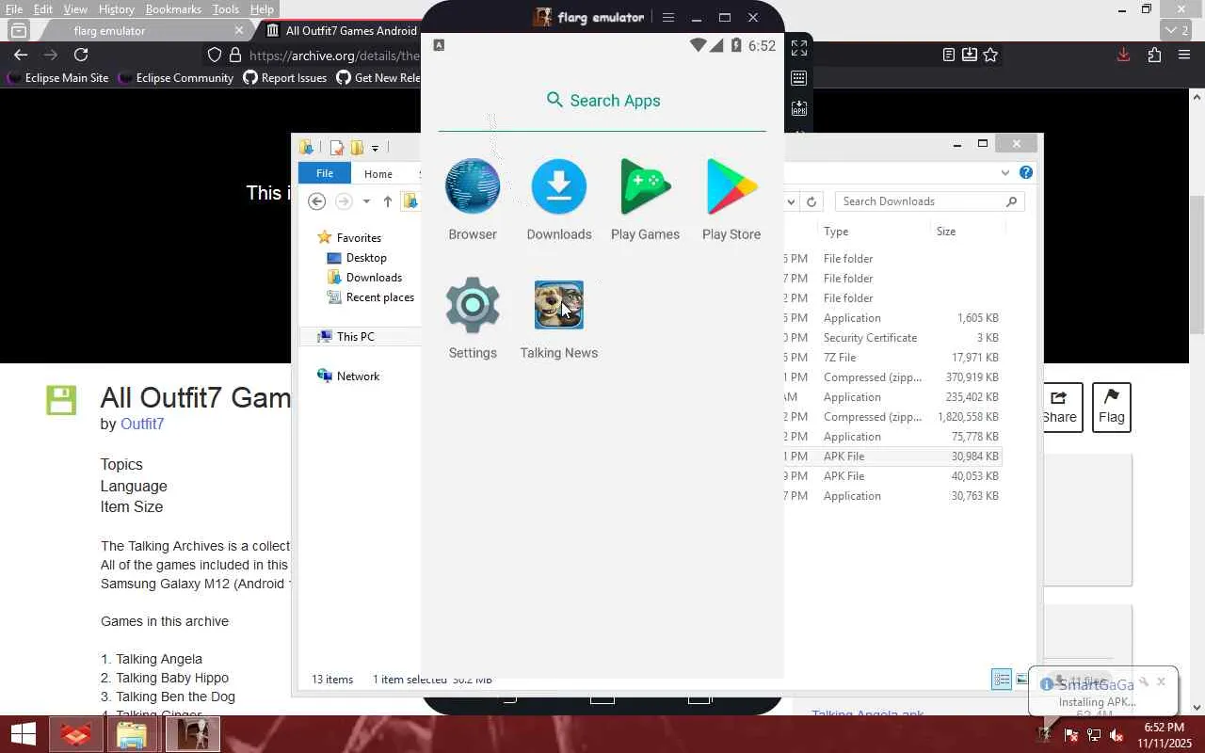Open File Explorer from the taskbar
Viewport: 1205px width, 753px height.
click(132, 734)
